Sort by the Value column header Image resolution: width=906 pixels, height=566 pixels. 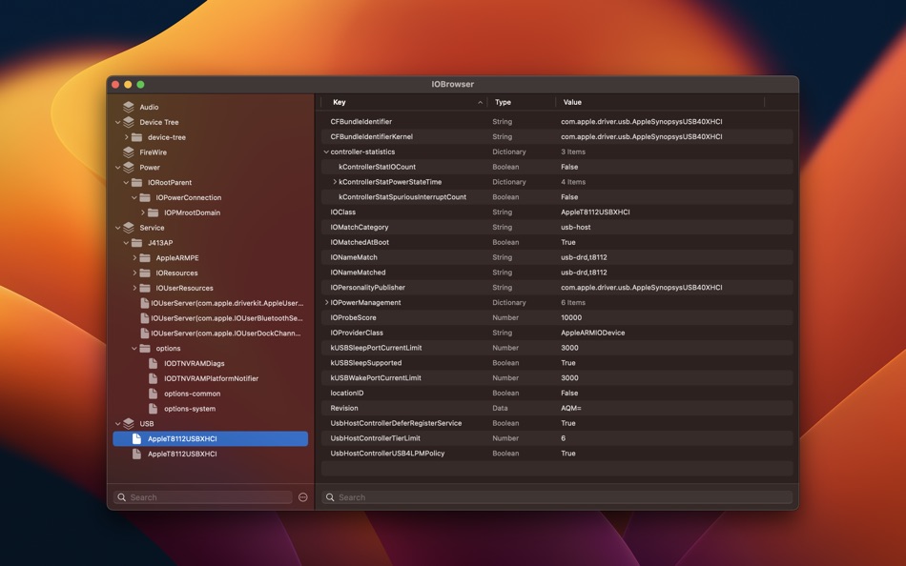point(660,102)
